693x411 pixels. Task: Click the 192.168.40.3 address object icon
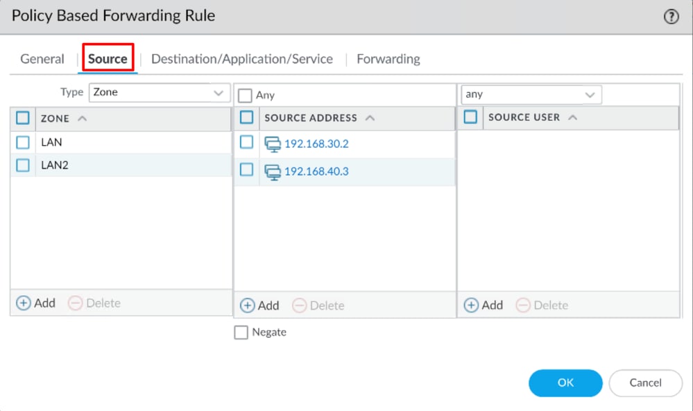[272, 172]
